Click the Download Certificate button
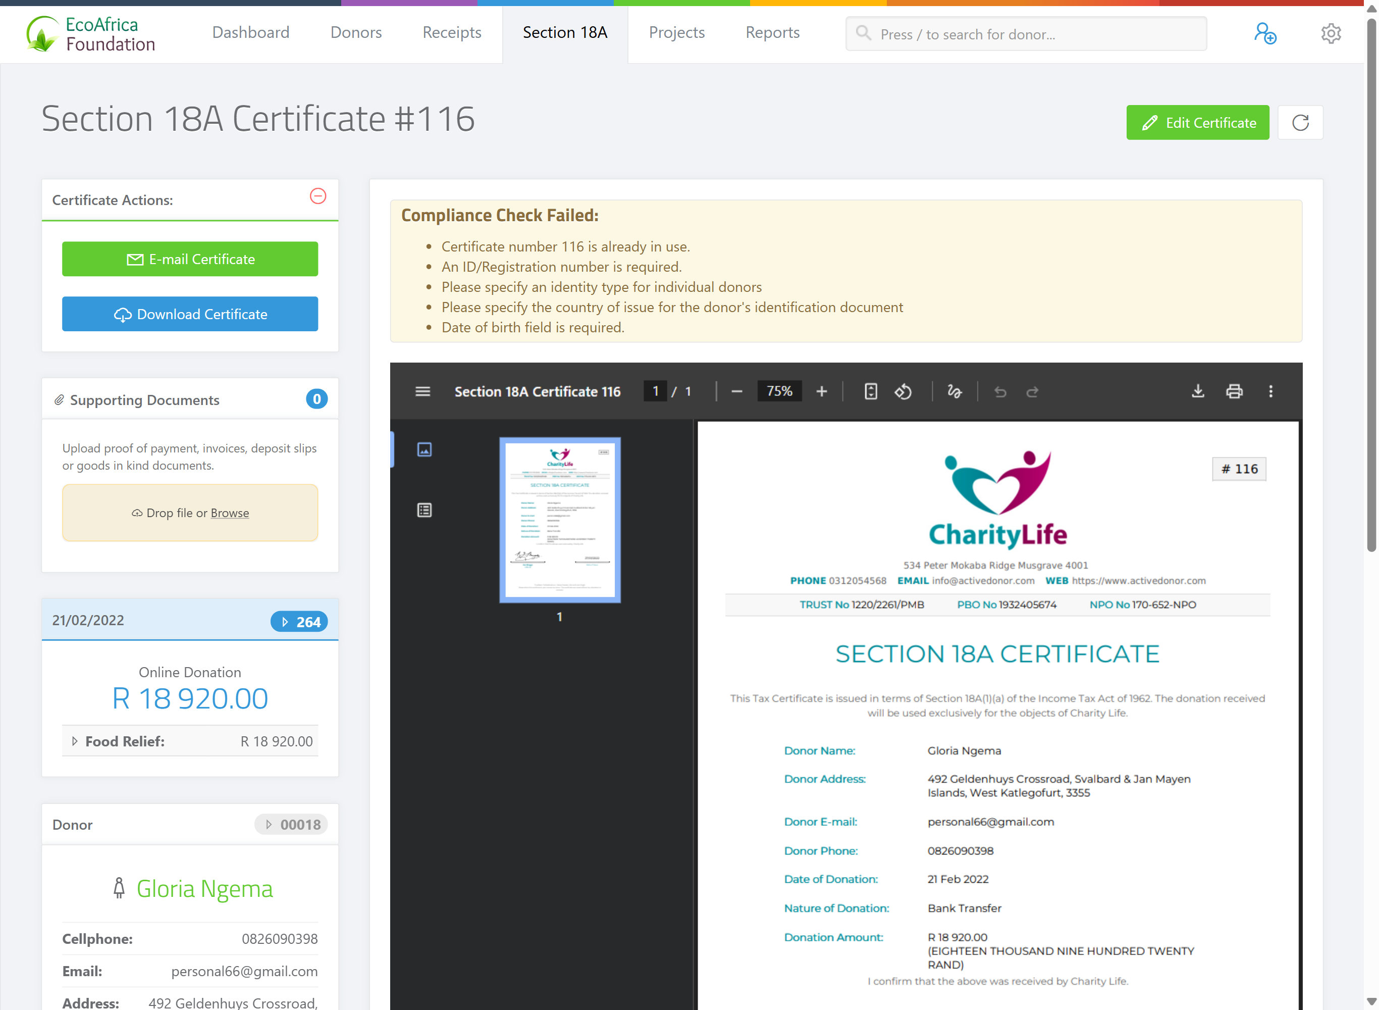 pyautogui.click(x=190, y=314)
